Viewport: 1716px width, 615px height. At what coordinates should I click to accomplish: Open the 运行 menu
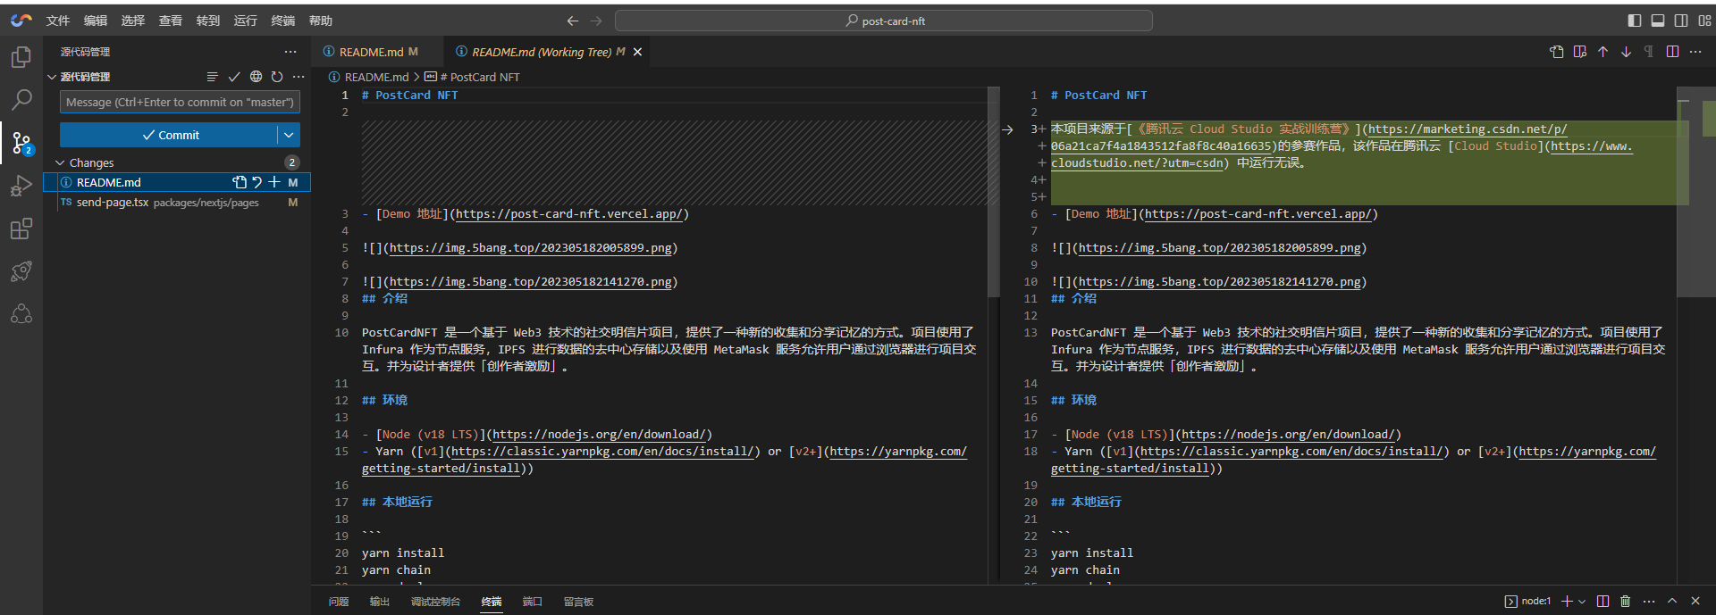(x=246, y=21)
